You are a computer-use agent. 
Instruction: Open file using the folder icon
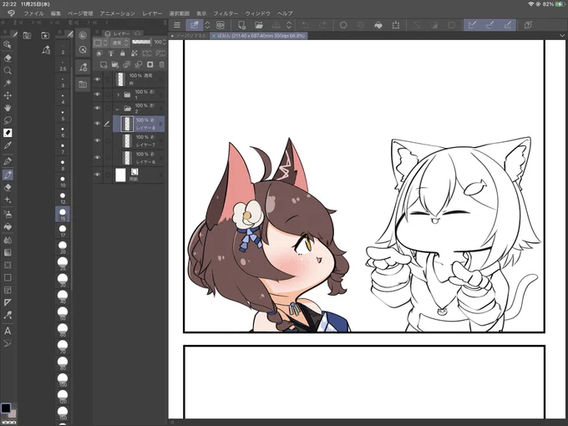tap(259, 25)
